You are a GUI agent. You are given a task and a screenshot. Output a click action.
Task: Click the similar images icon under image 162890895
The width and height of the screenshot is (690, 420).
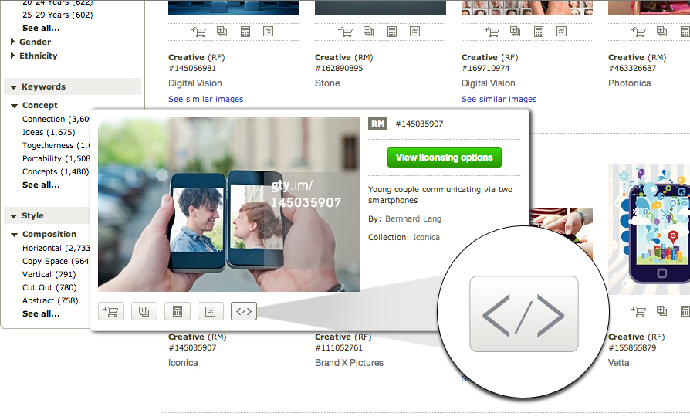[x=415, y=31]
